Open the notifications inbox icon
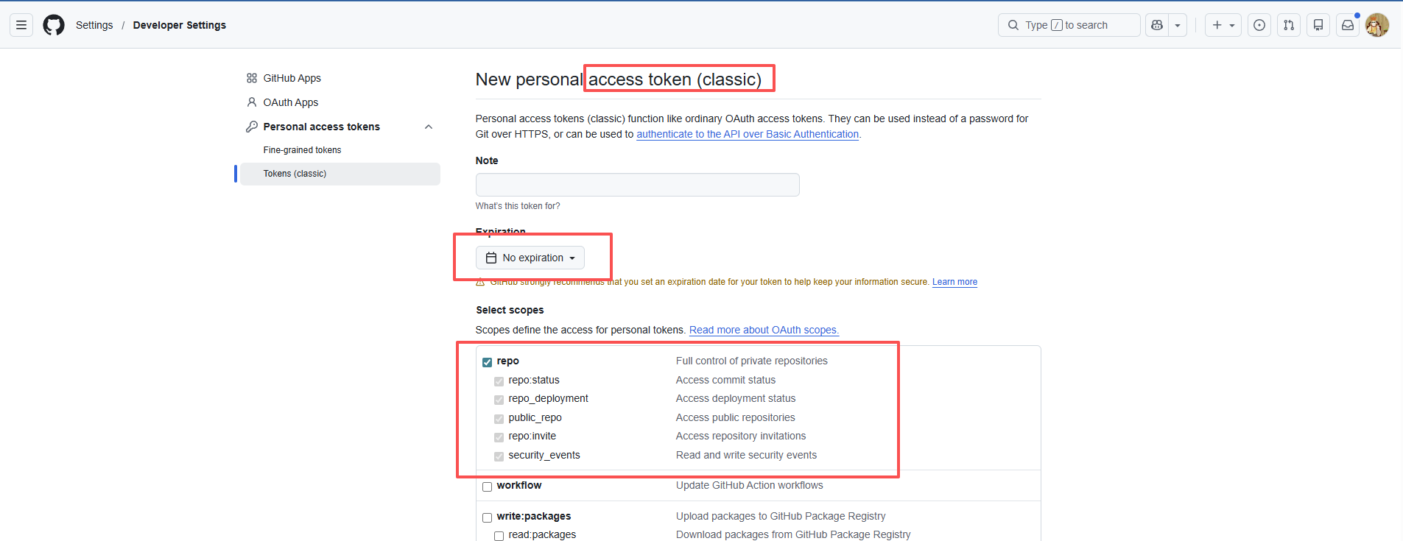1403x541 pixels. pos(1348,25)
